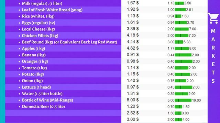Image resolution: width=220 pixels, height=123 pixels.
Task: Click the range bar 1.50 to 3.00
Action: click(178, 113)
